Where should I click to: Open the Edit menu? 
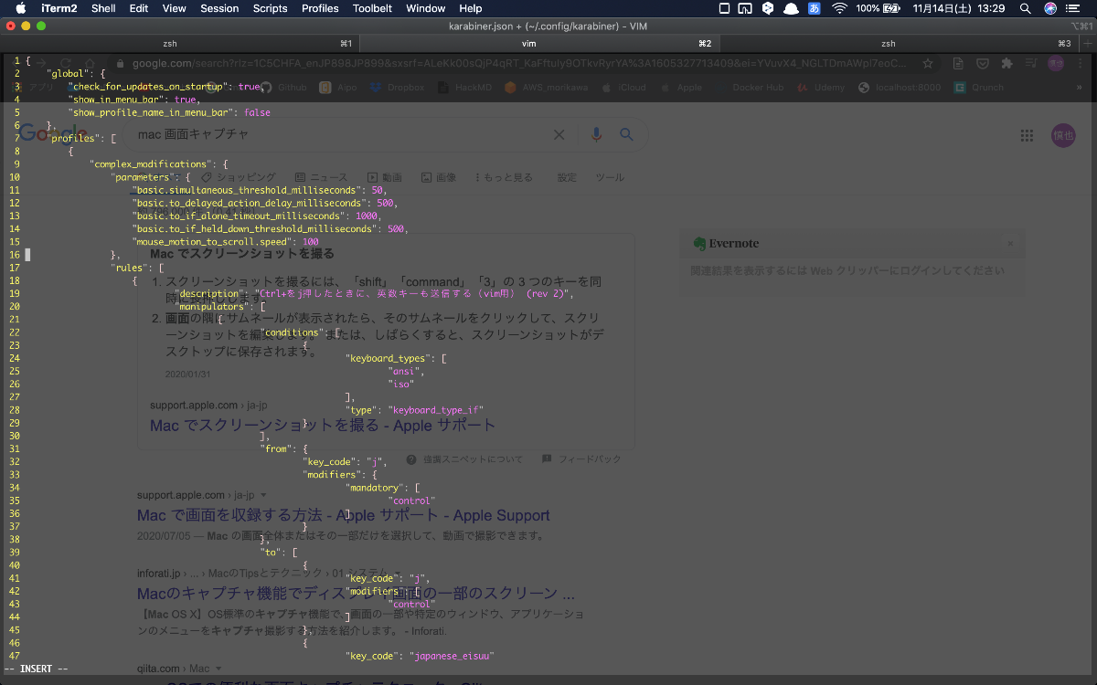(x=138, y=8)
